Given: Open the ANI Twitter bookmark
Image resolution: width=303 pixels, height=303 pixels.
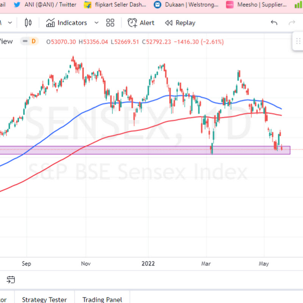Looking at the screenshot, I should pos(45,5).
